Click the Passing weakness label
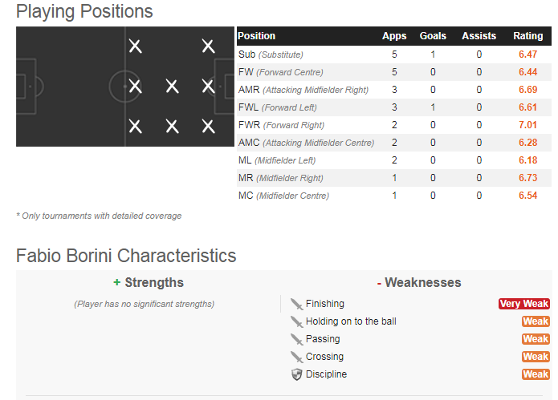Screen dimensions: 558x400 (x=323, y=339)
